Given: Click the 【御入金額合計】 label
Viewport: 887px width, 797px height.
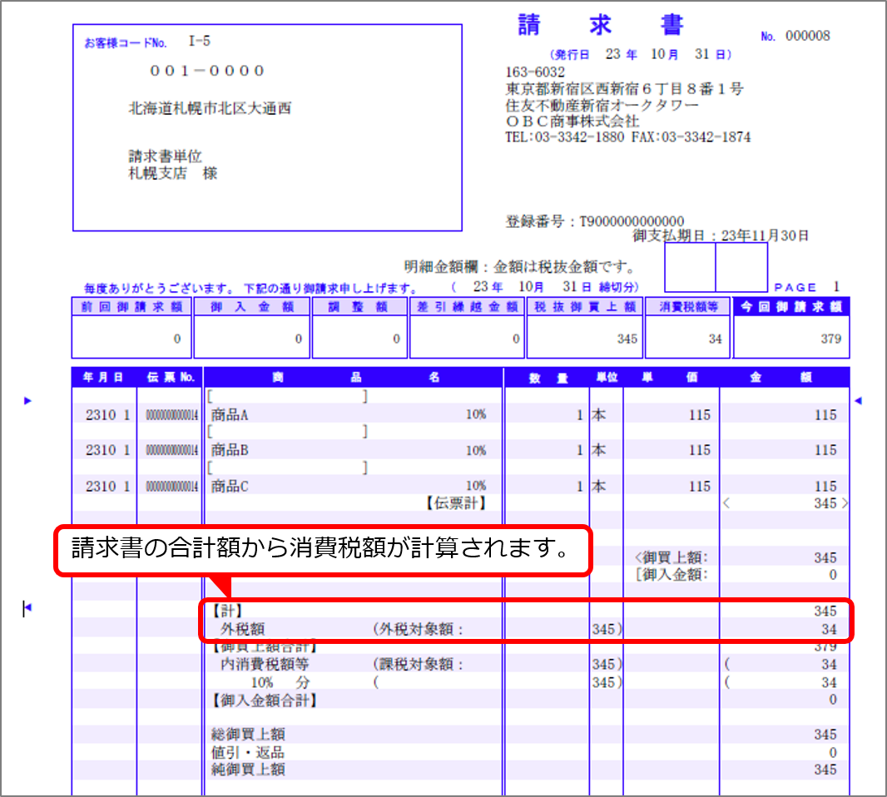Looking at the screenshot, I should pos(264,700).
